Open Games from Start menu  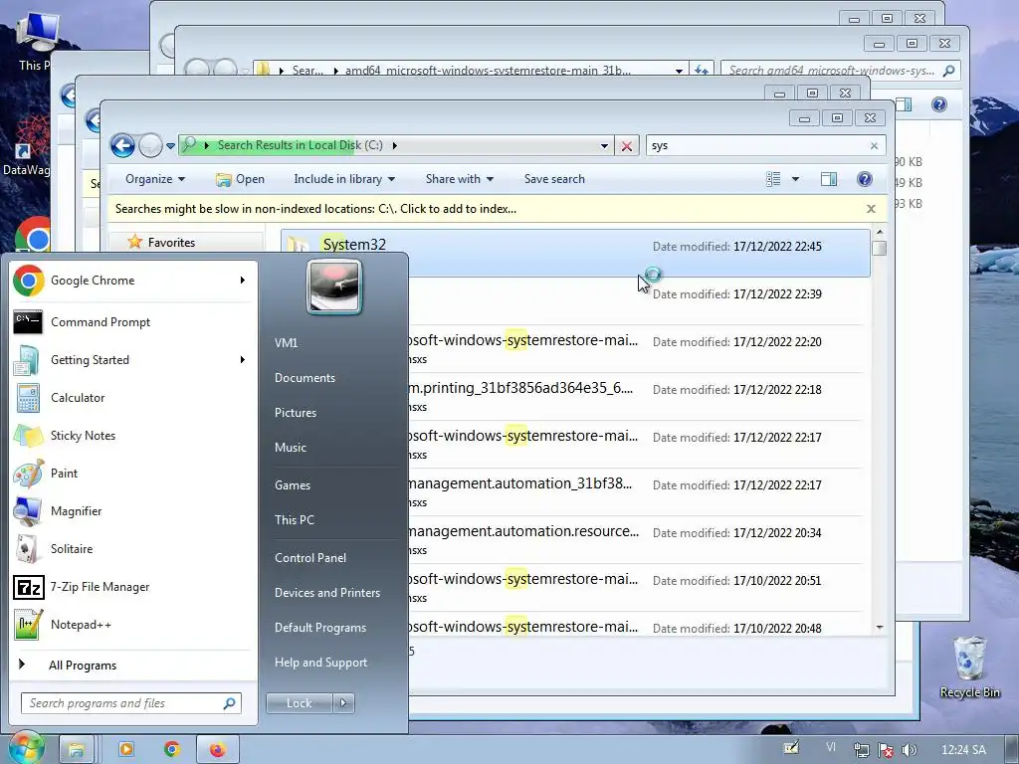point(293,485)
